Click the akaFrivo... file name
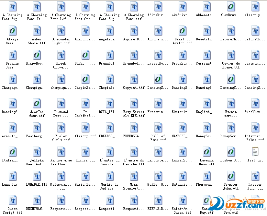 coord(182,15)
